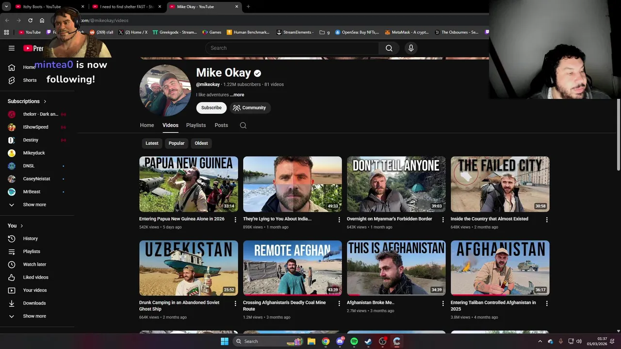Image resolution: width=621 pixels, height=349 pixels.
Task: Switch to the channel Home tab
Action: coord(147,125)
